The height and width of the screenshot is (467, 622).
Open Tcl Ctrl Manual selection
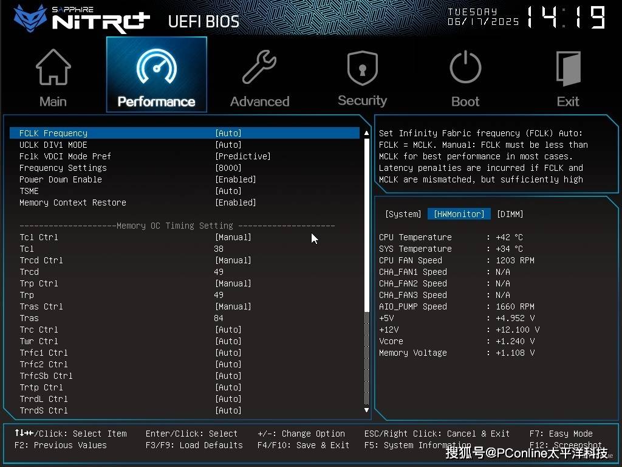point(233,237)
